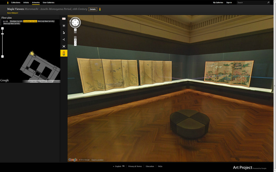Click the light bulb discover icon
This screenshot has height=172, width=276.
click(64, 26)
